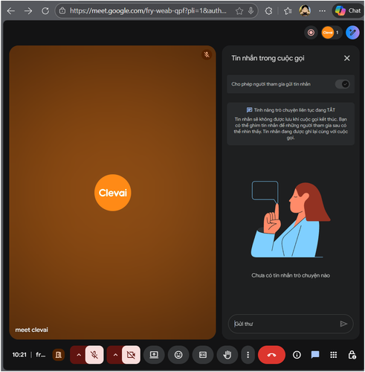Present your screen now

(x=154, y=355)
